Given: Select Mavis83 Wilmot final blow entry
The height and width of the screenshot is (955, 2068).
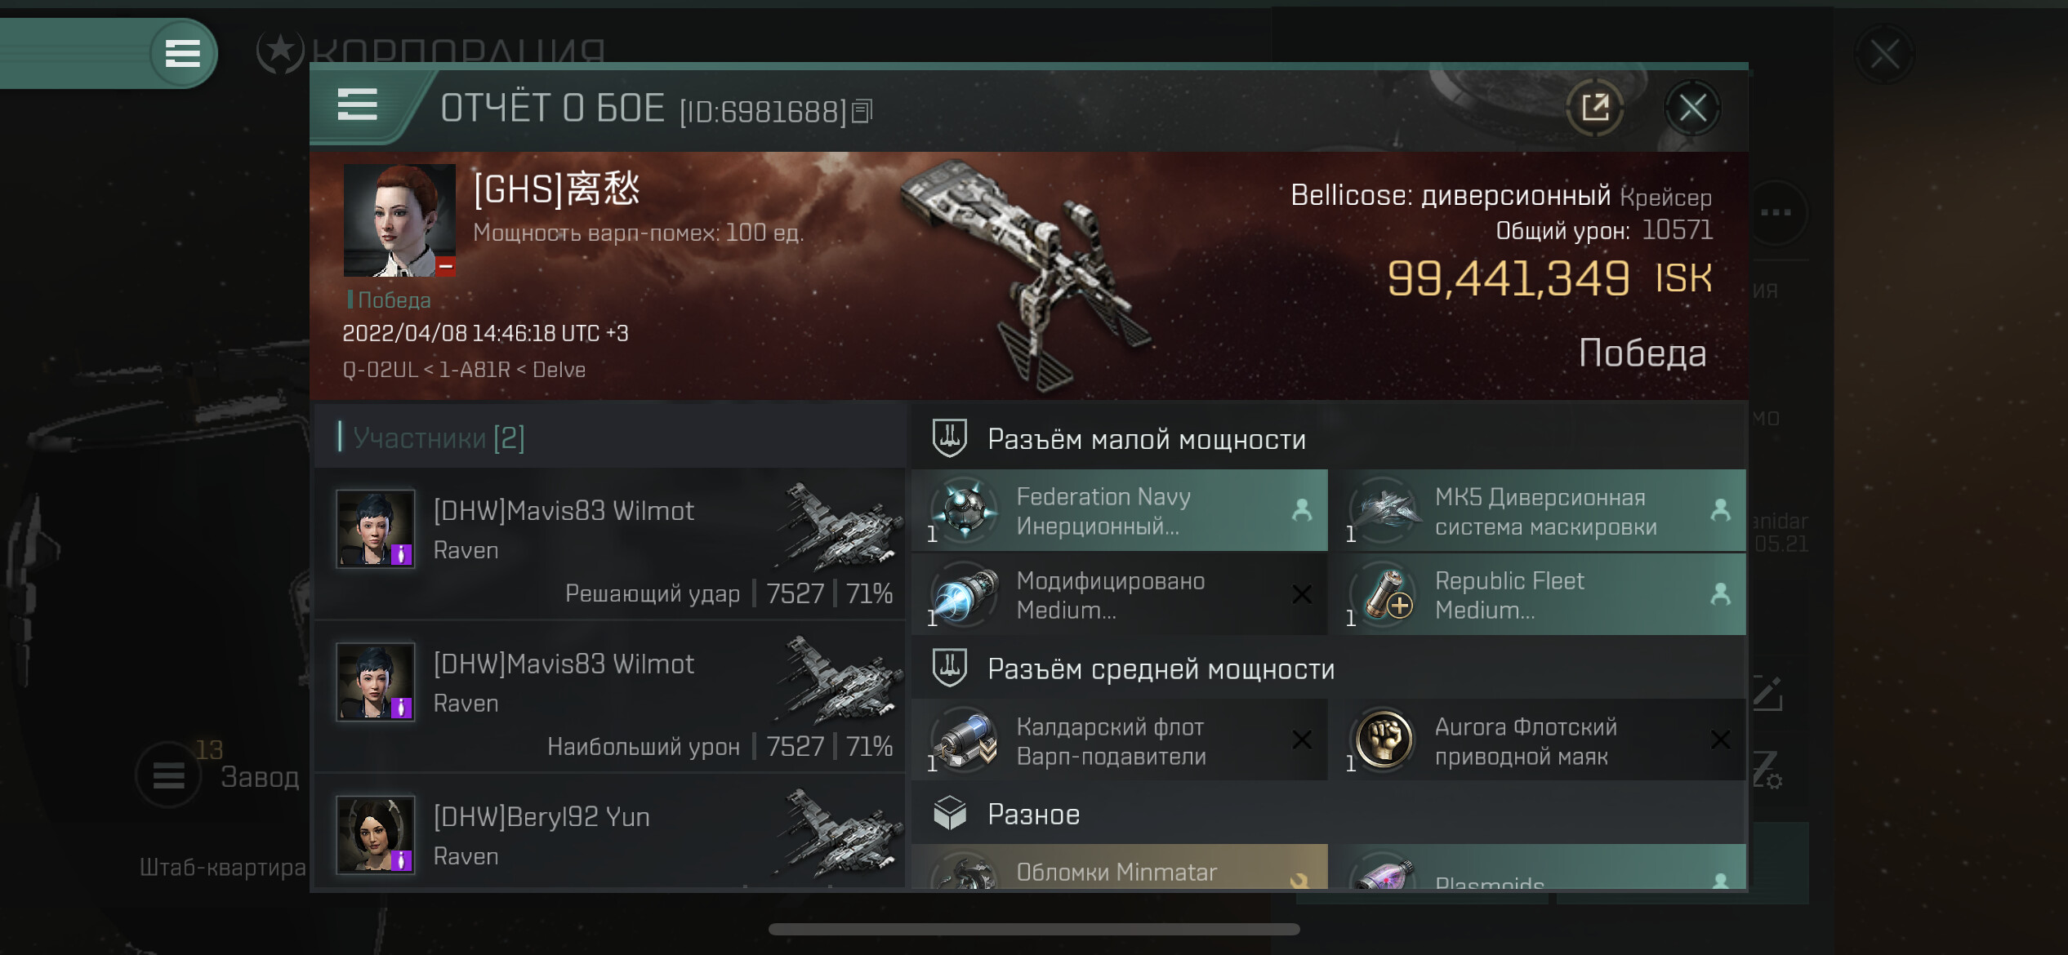Looking at the screenshot, I should coord(609,543).
